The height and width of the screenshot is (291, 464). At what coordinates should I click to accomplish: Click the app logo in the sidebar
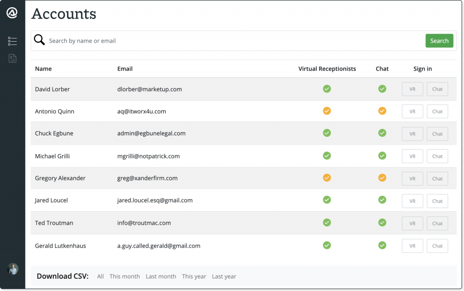pyautogui.click(x=12, y=13)
